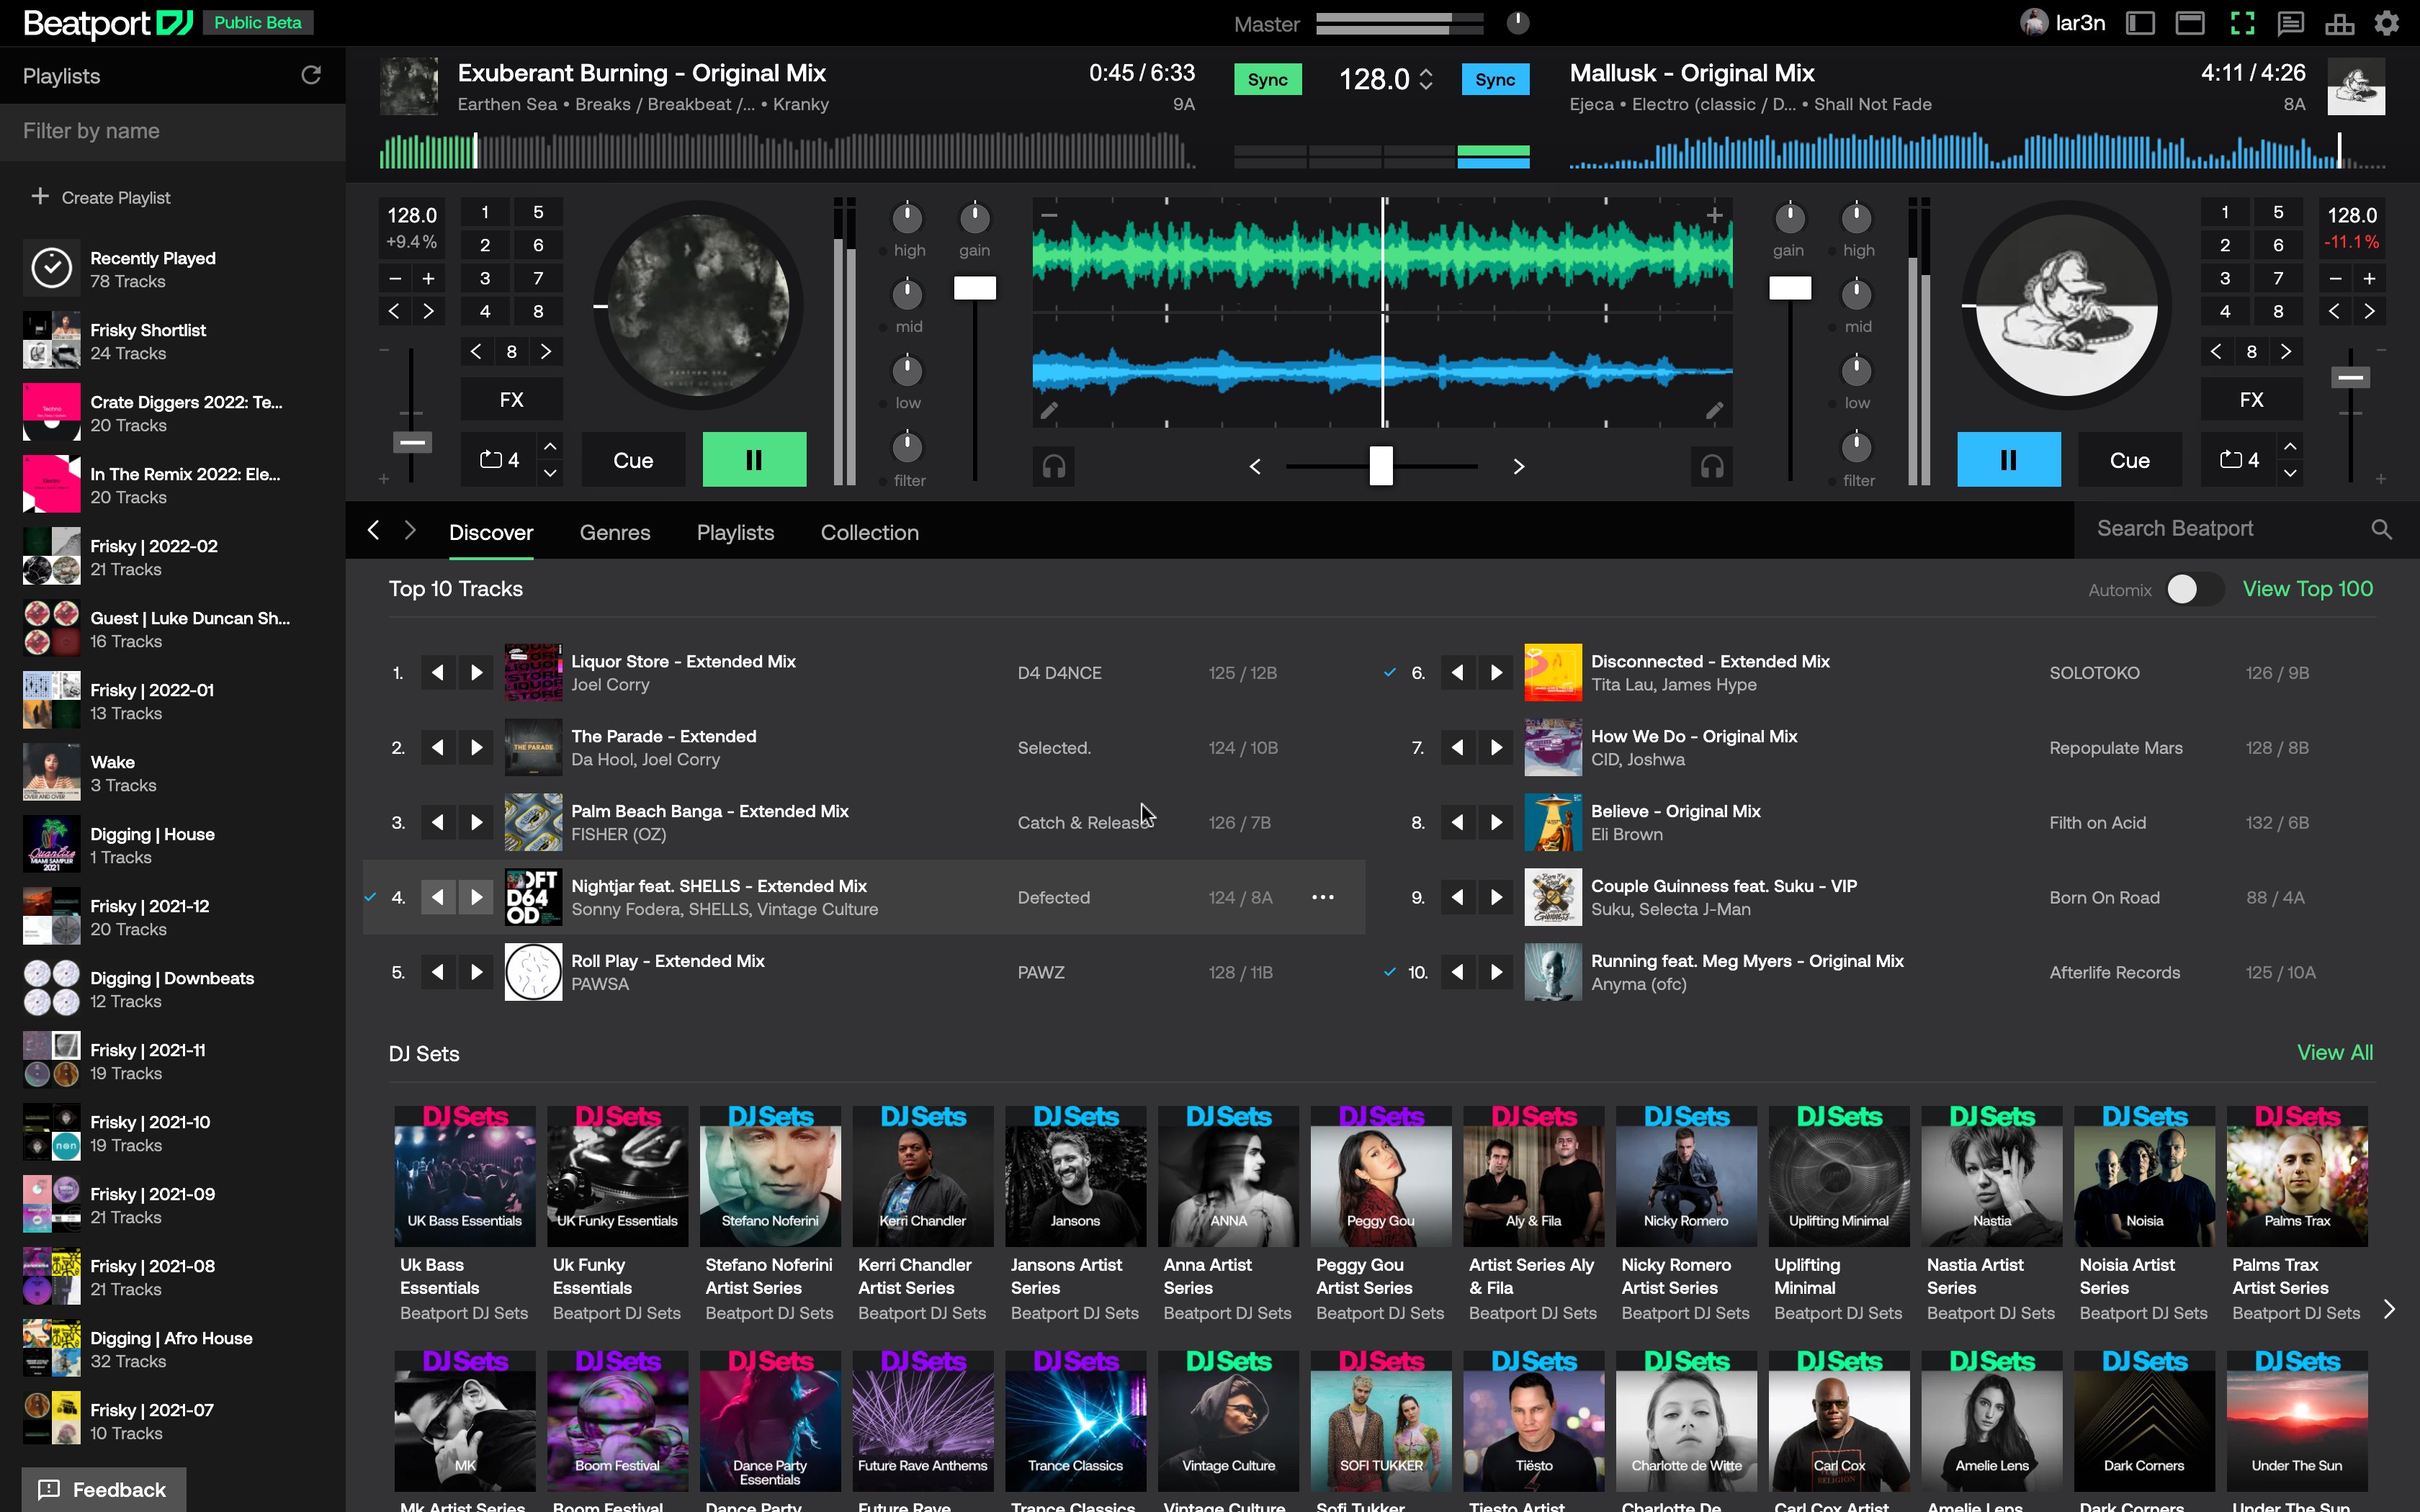Toggle right deck headphone cue

[x=1712, y=466]
